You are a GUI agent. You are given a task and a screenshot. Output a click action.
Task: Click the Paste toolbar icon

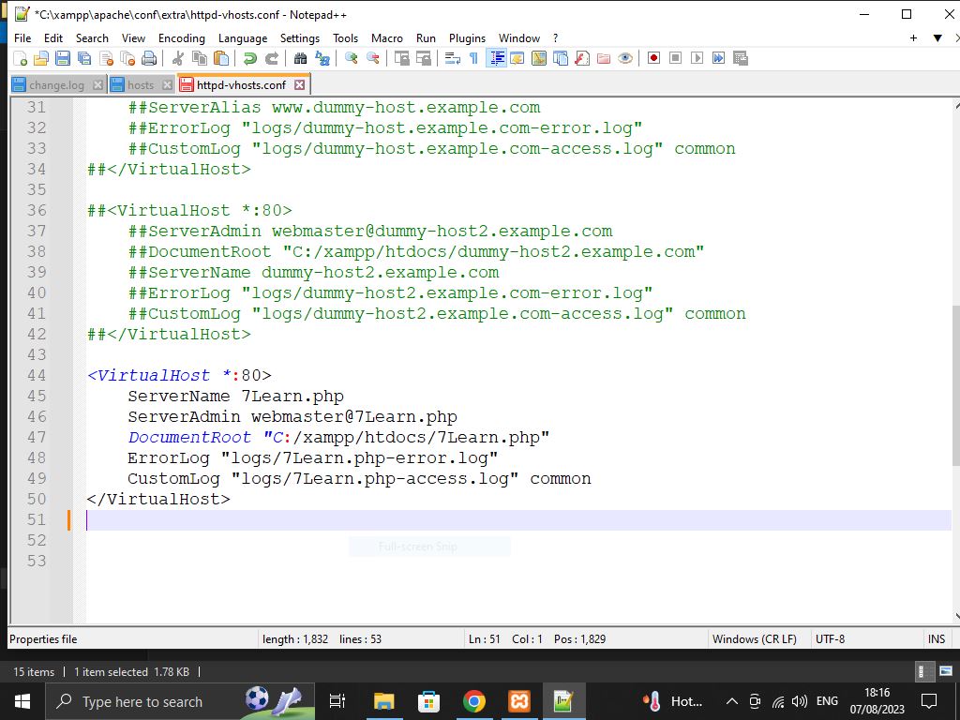[221, 58]
